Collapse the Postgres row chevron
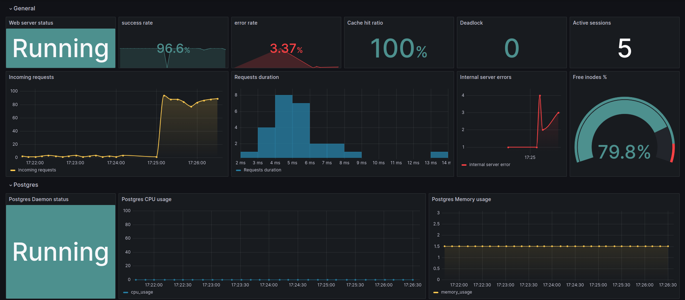 pos(11,185)
